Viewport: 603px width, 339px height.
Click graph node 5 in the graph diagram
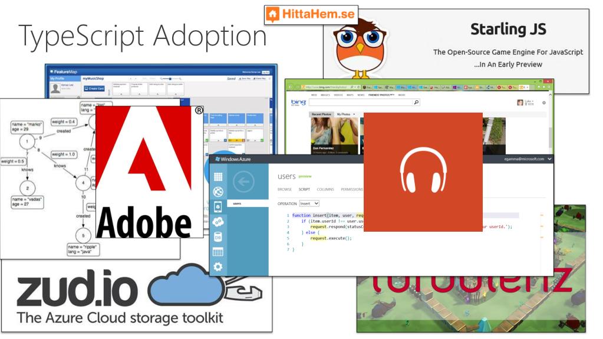coord(83,235)
